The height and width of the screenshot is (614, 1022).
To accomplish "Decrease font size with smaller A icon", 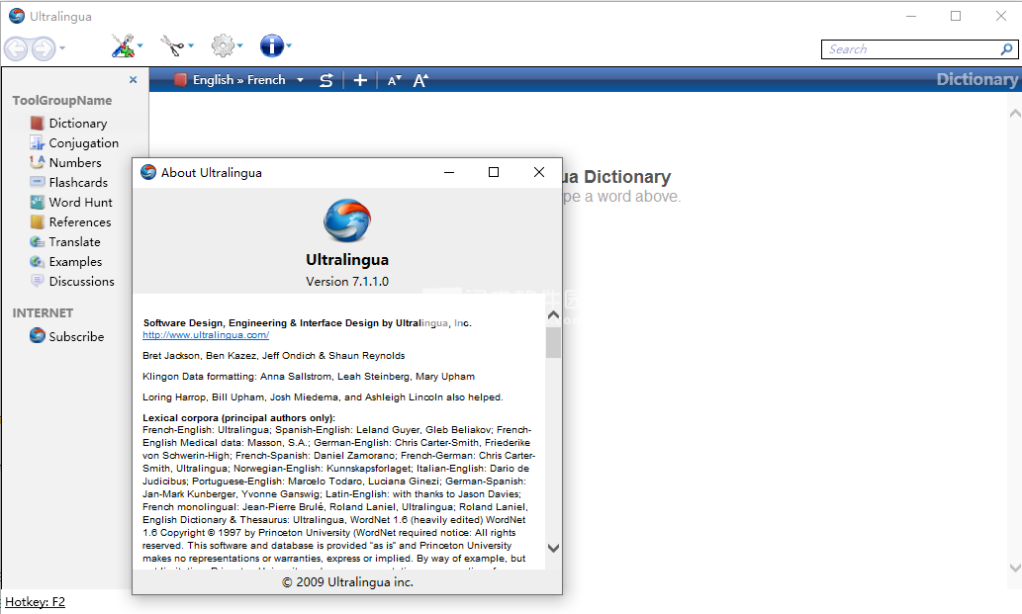I will coord(395,81).
